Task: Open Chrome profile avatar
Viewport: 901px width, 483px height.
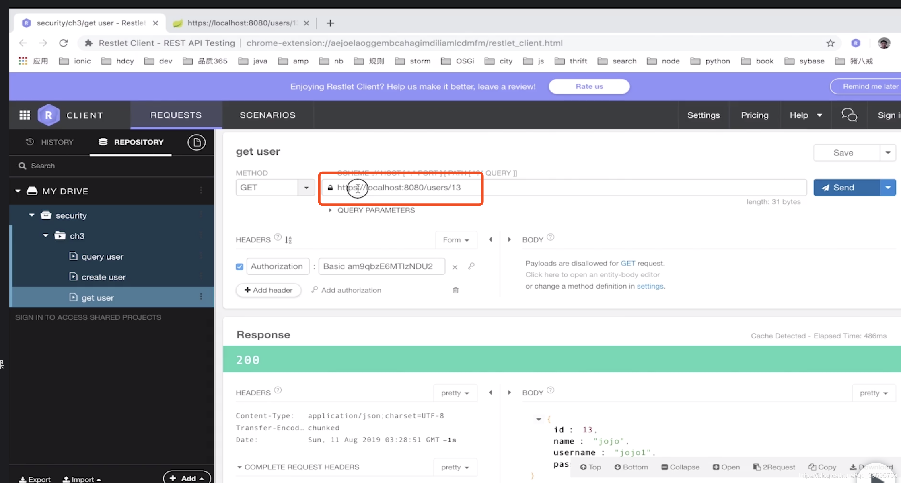Action: (x=884, y=43)
